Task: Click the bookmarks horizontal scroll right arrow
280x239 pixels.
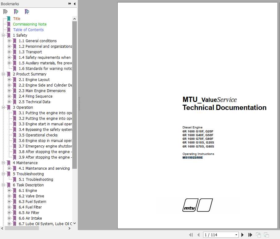Action: coord(69,228)
